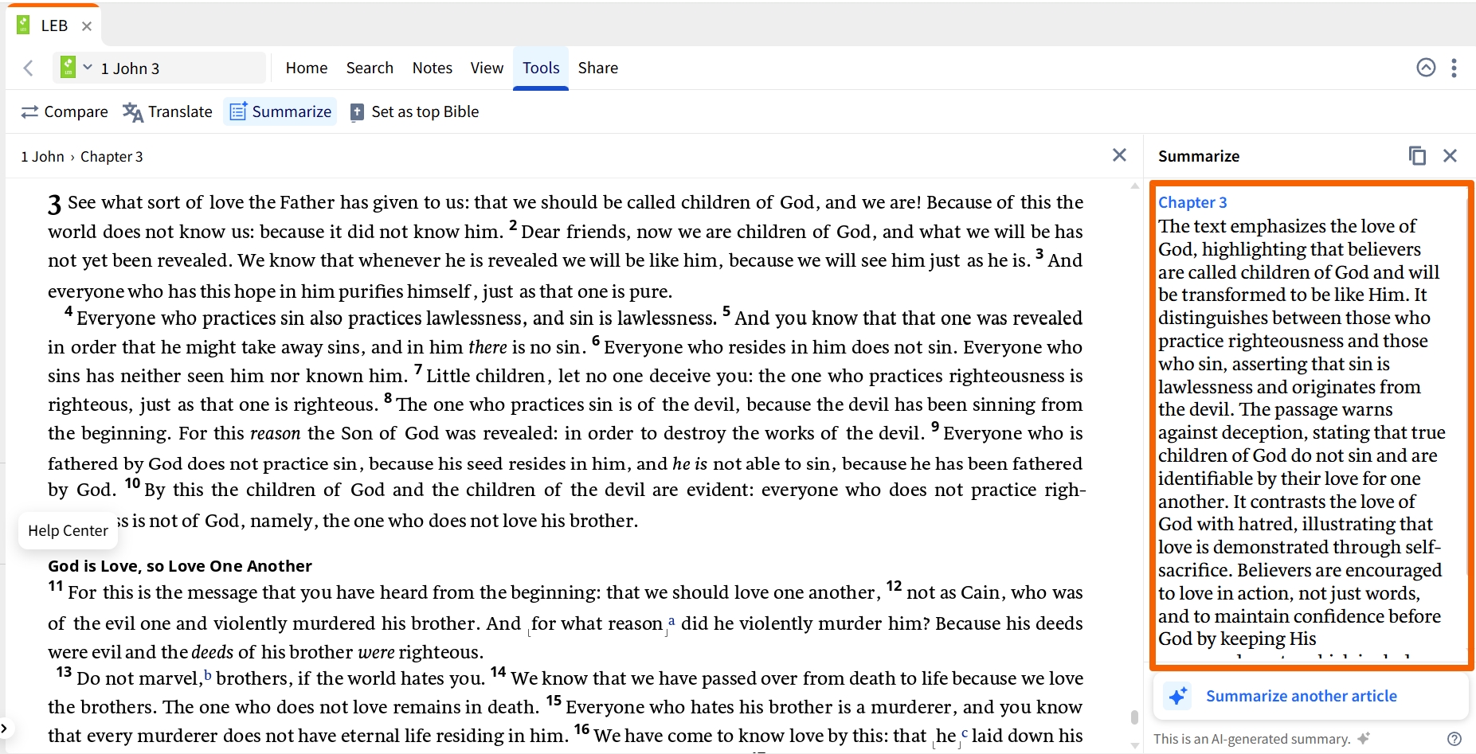Viewport: 1476px width, 754px height.
Task: Close the 1 John Chapter 3 breadcrumb bar
Action: [x=1119, y=155]
